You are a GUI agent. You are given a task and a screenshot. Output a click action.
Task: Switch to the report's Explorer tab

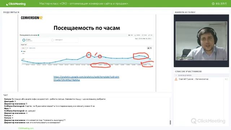[x=24, y=45]
